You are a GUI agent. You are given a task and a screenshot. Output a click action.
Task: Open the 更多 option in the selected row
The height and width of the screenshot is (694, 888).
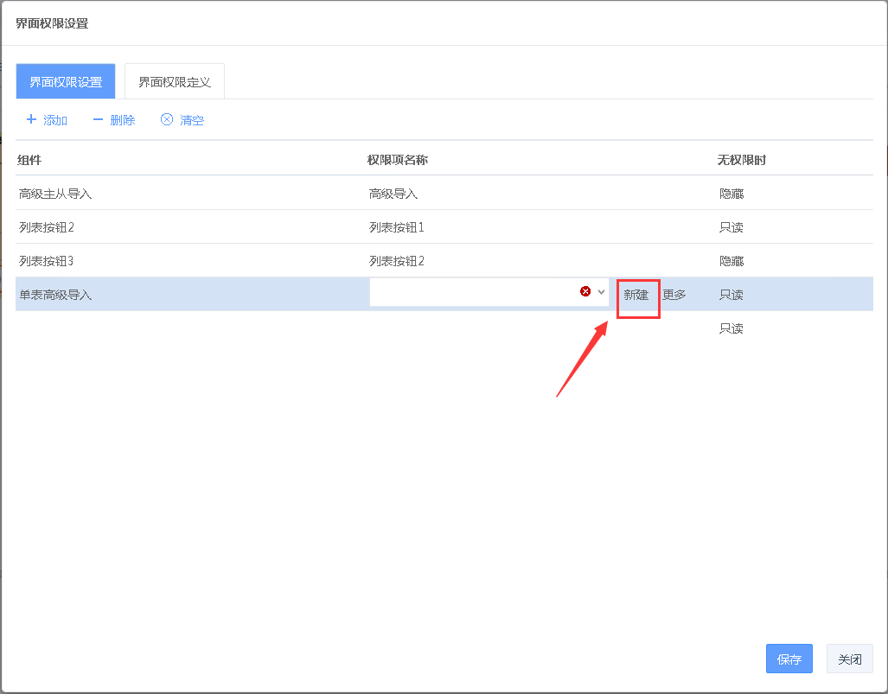point(674,295)
